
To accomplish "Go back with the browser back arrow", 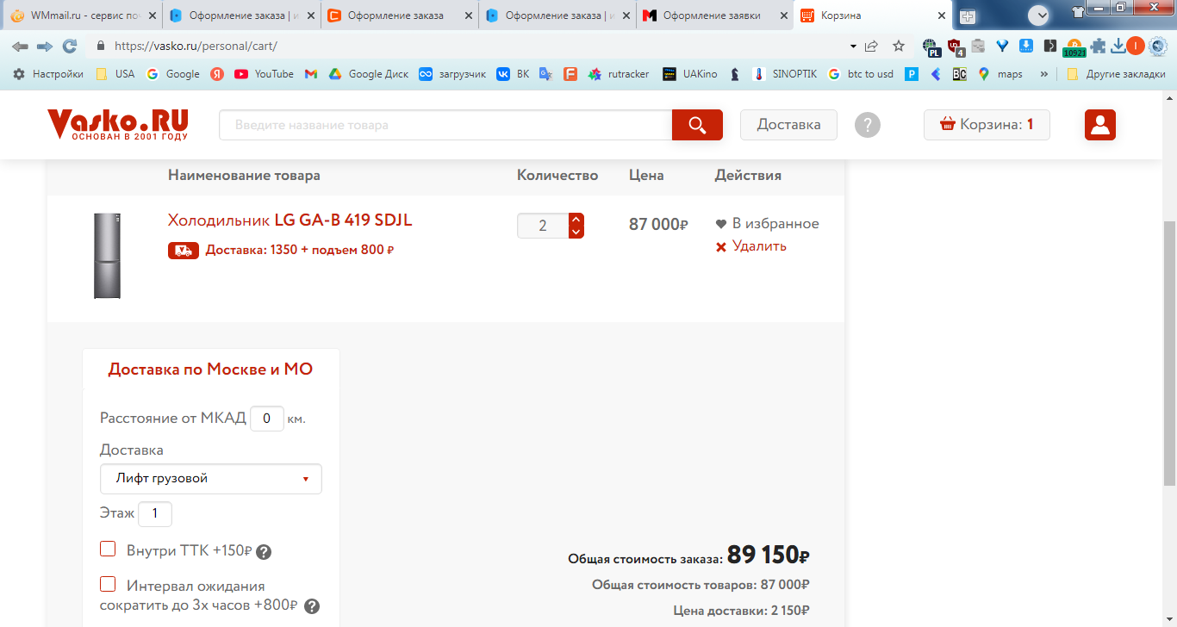I will coord(20,46).
